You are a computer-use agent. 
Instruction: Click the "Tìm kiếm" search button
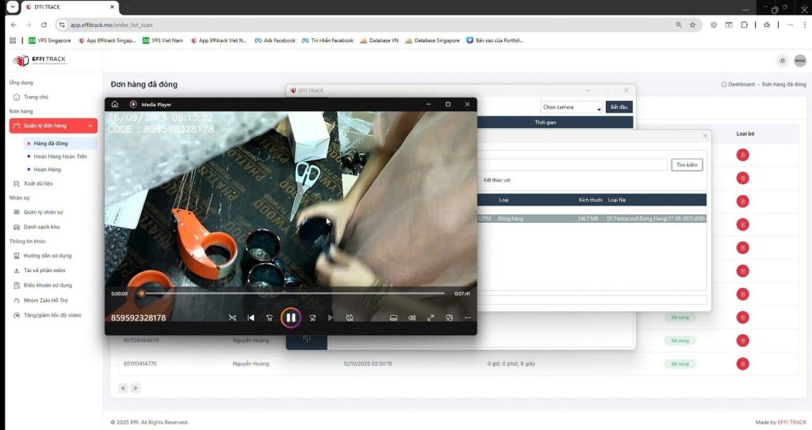[687, 164]
